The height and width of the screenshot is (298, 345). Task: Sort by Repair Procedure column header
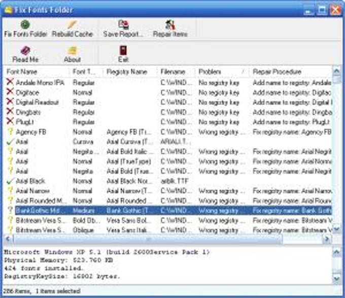(290, 72)
